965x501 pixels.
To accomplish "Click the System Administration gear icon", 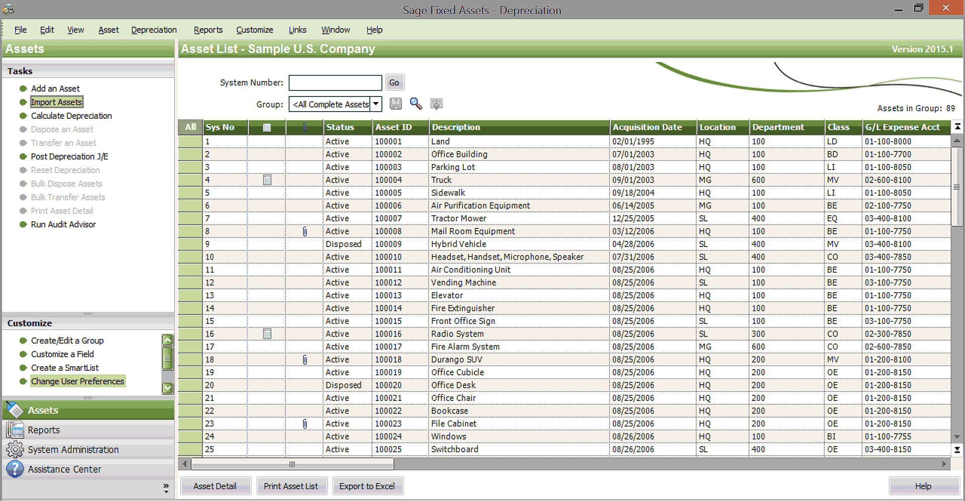I will (15, 449).
